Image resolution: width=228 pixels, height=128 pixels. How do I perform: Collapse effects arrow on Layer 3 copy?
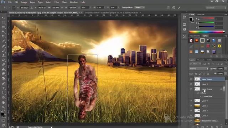click(224, 89)
